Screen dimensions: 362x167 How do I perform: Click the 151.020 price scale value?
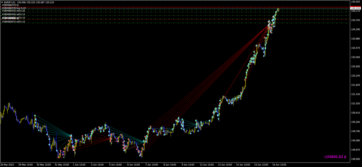click(x=356, y=104)
